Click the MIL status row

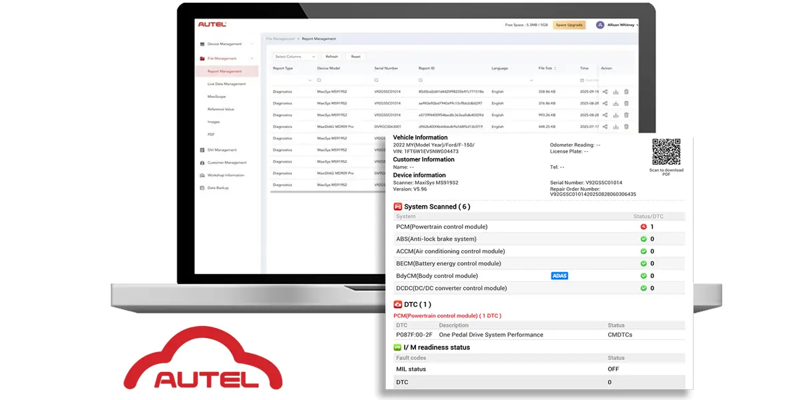pos(539,369)
